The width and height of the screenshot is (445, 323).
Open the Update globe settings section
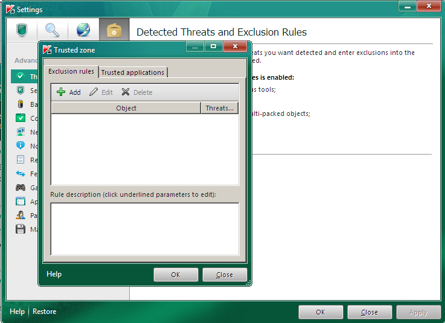(x=83, y=30)
